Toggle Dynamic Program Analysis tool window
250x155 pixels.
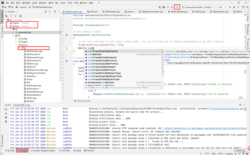coord(43,150)
